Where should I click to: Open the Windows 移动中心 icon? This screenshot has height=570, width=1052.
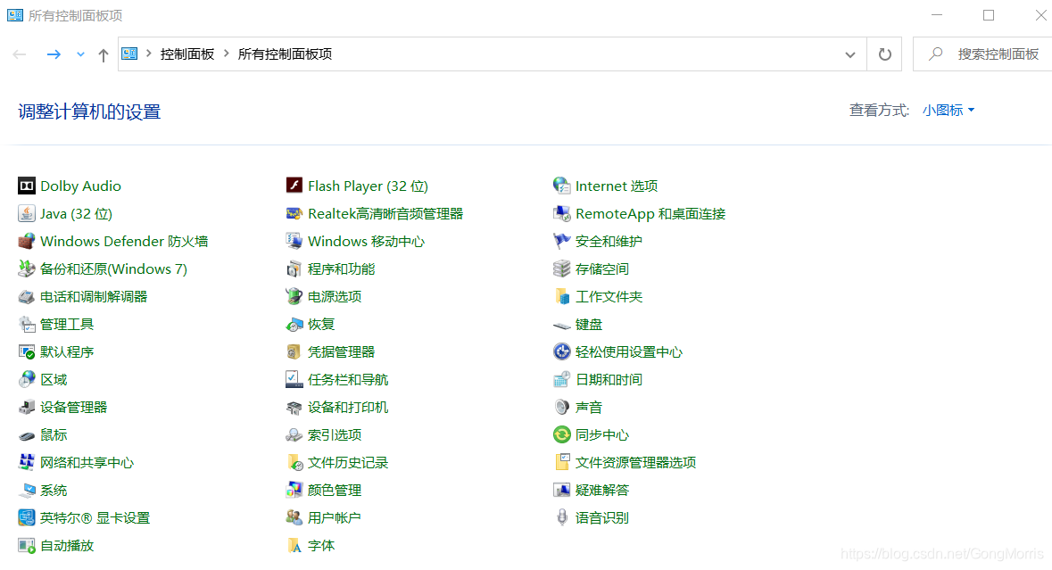coord(294,241)
